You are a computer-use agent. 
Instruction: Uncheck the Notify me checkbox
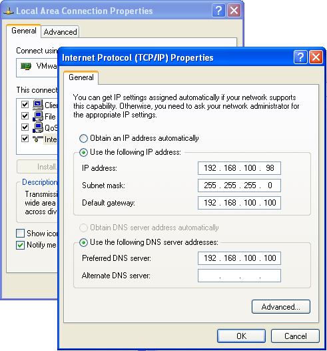[x=21, y=245]
